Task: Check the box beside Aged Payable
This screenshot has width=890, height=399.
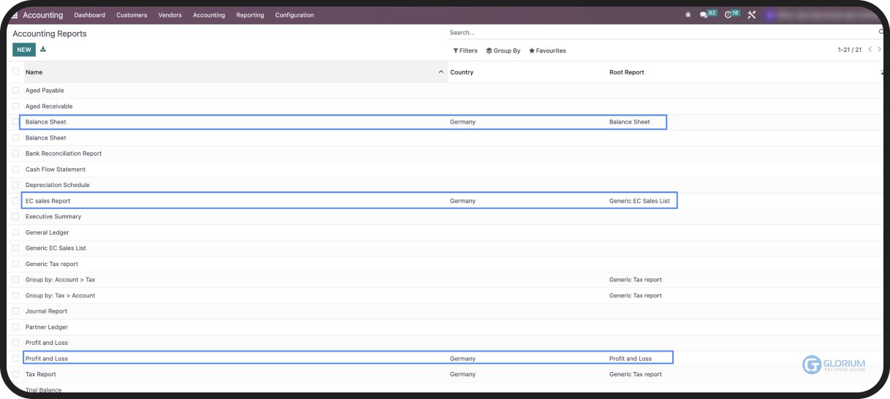Action: [x=16, y=91]
